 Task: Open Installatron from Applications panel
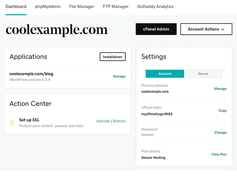click(113, 57)
